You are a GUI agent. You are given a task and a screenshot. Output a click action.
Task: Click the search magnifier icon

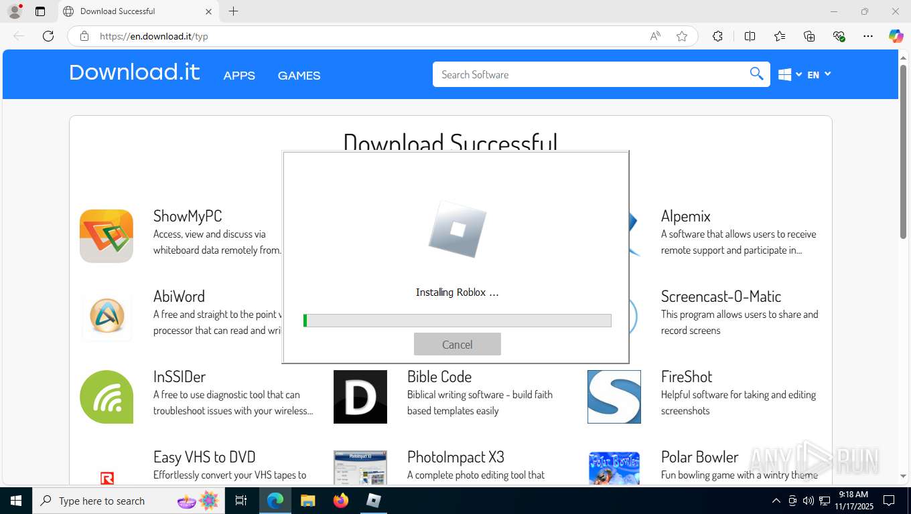tap(756, 74)
